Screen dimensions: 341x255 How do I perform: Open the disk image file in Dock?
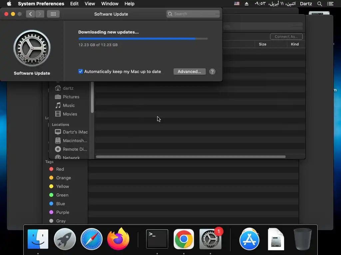click(276, 239)
